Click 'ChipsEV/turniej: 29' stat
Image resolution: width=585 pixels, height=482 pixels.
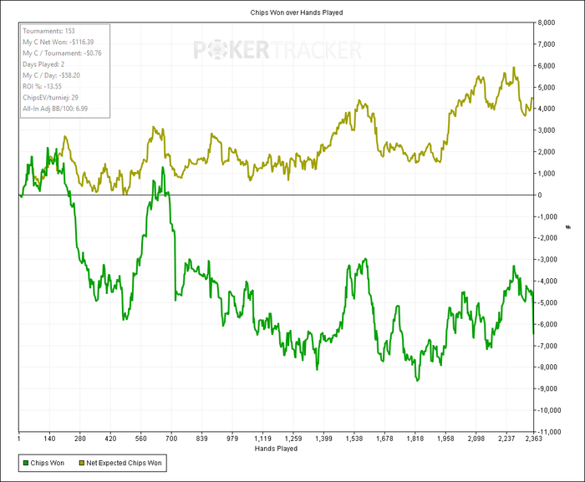[x=50, y=98]
